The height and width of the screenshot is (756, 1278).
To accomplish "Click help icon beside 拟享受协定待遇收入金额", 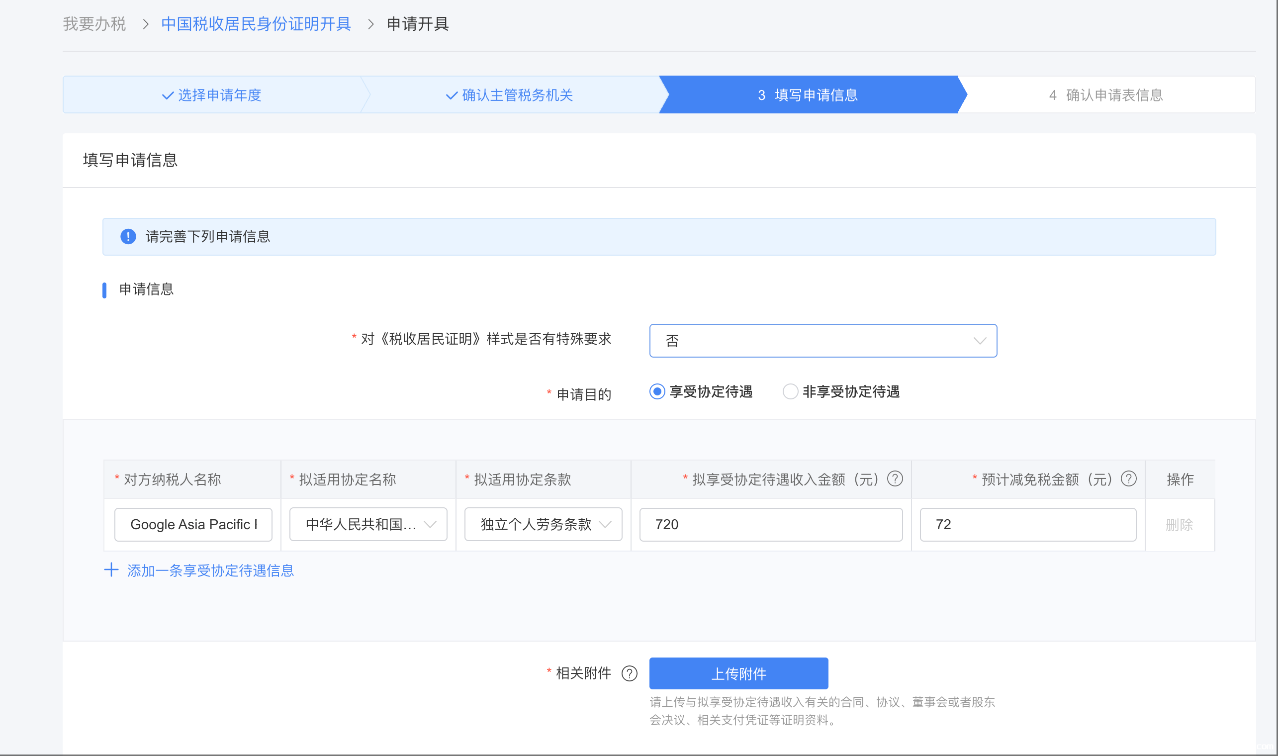I will click(895, 479).
